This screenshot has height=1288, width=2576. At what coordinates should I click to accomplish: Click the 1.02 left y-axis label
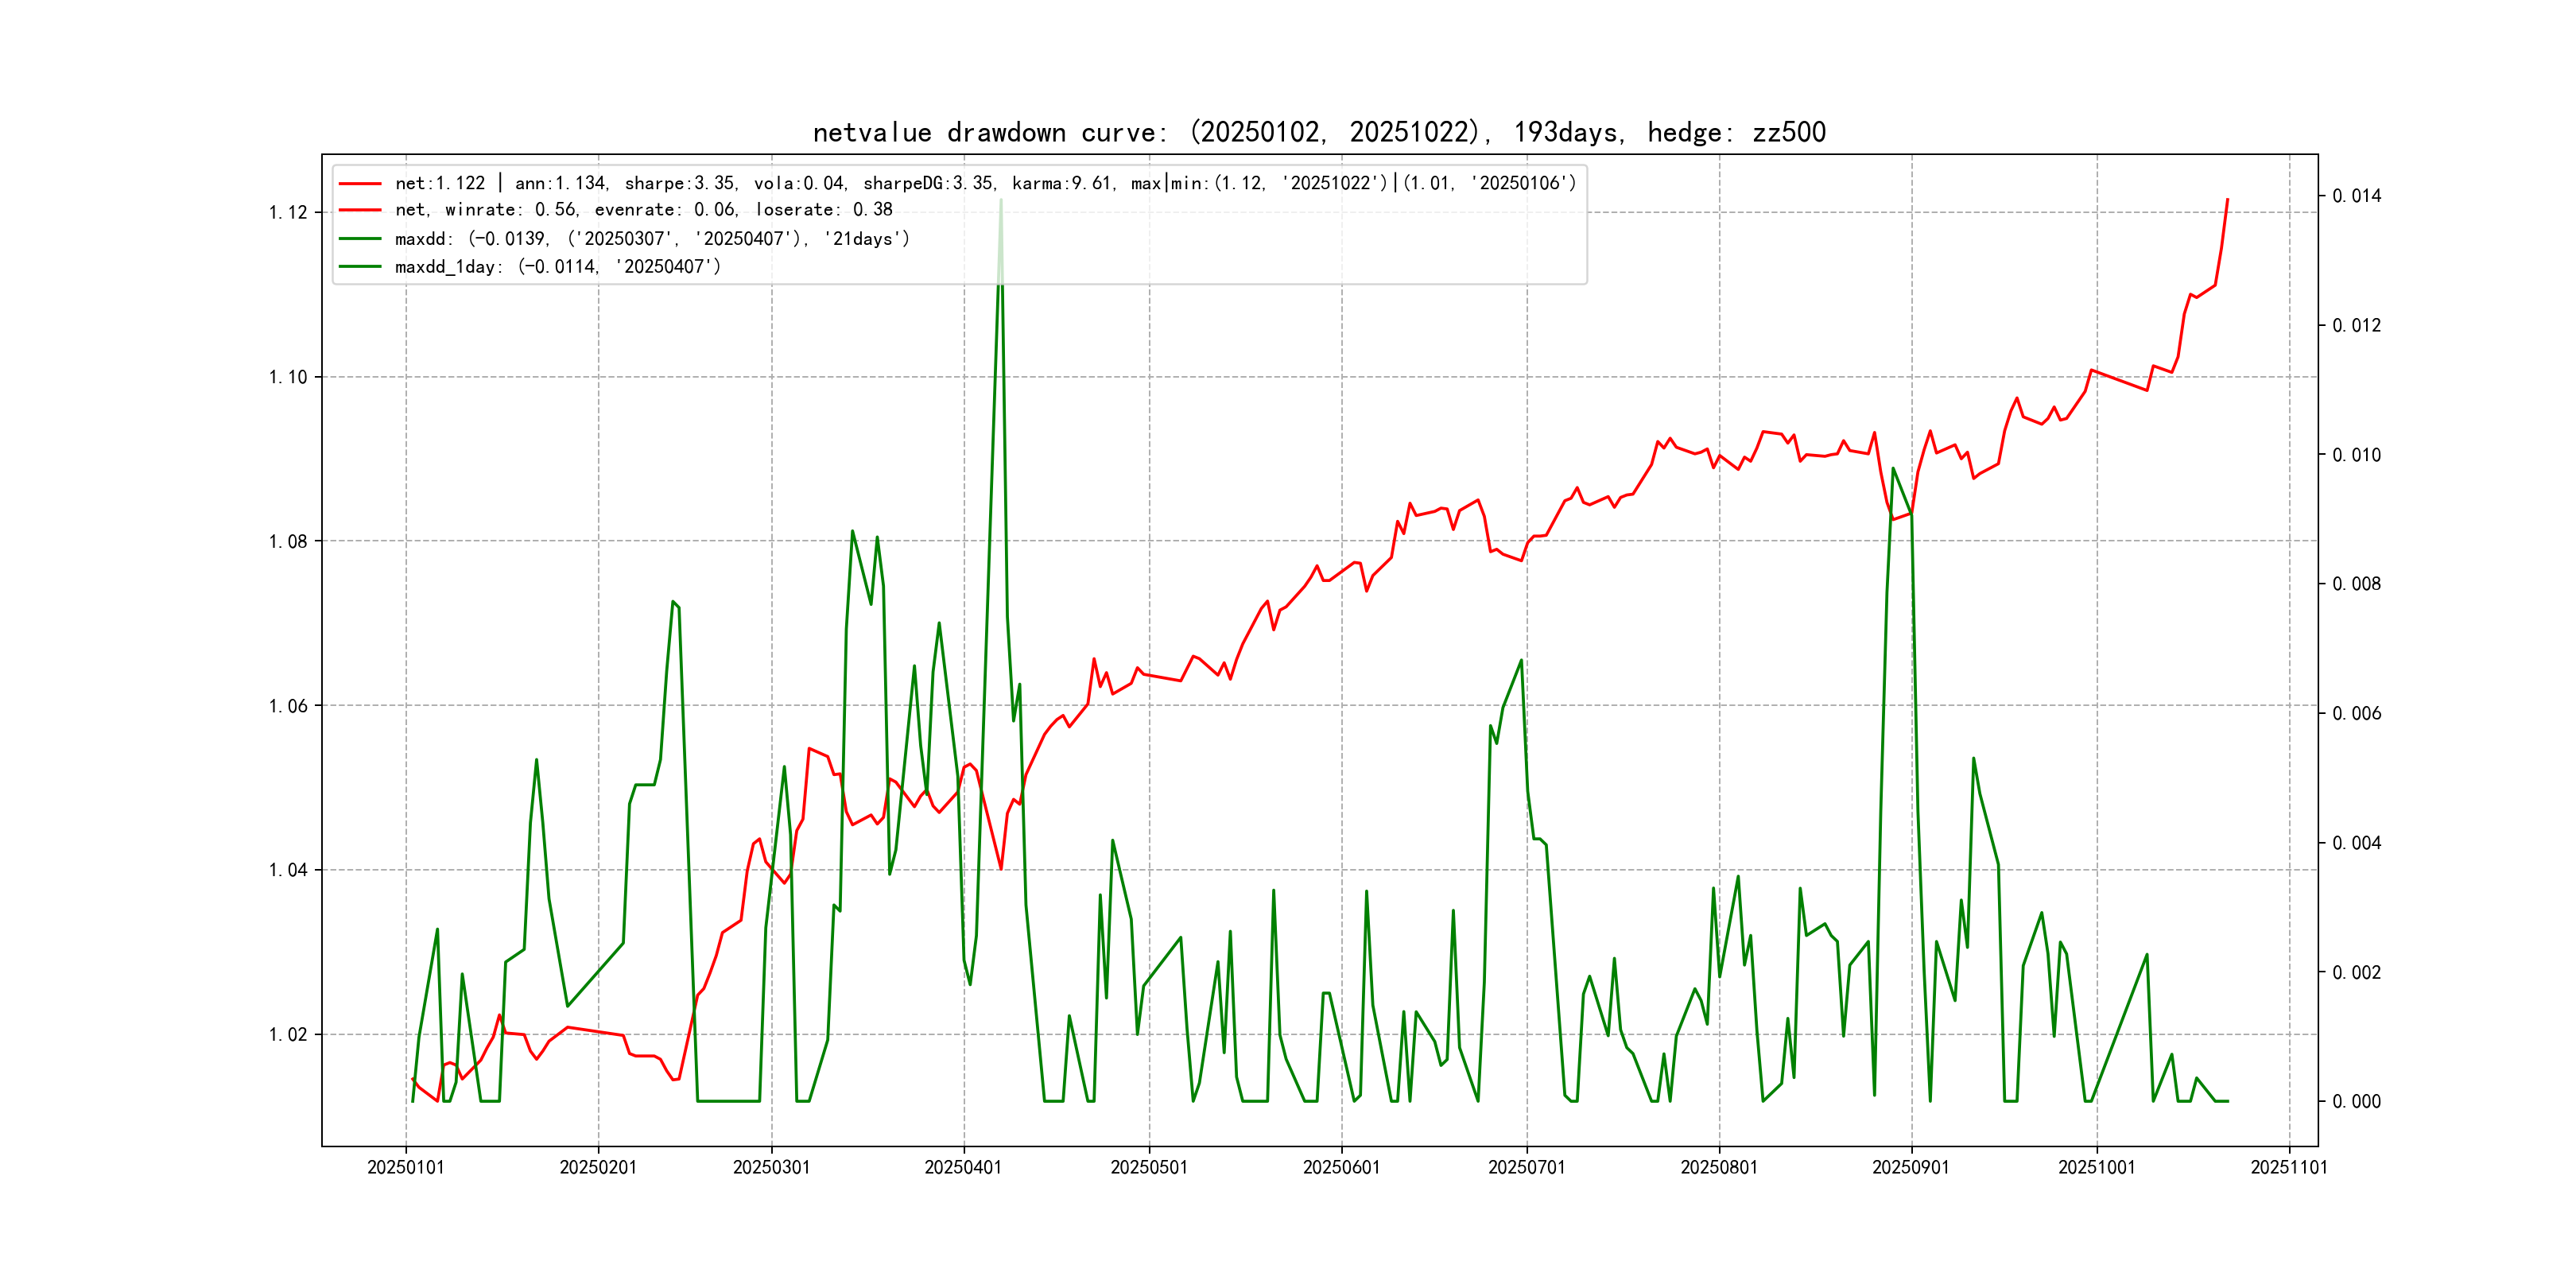[x=288, y=1035]
